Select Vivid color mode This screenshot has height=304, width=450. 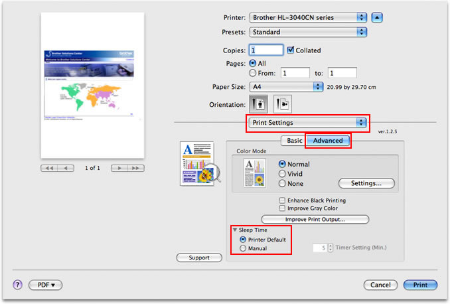click(x=282, y=174)
